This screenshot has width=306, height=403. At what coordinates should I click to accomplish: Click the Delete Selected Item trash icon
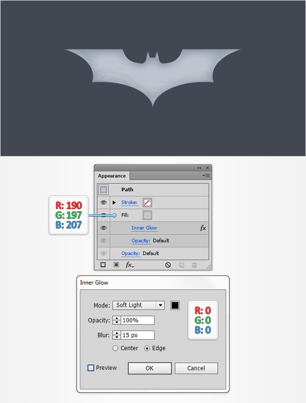coord(194,265)
